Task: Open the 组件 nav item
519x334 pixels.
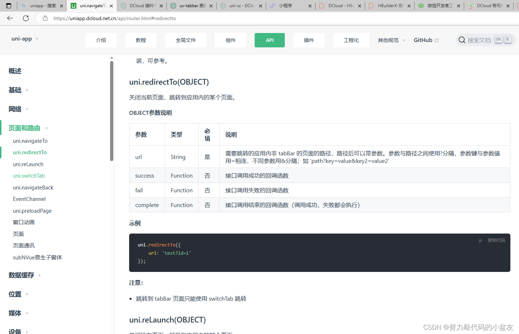Action: (x=230, y=40)
